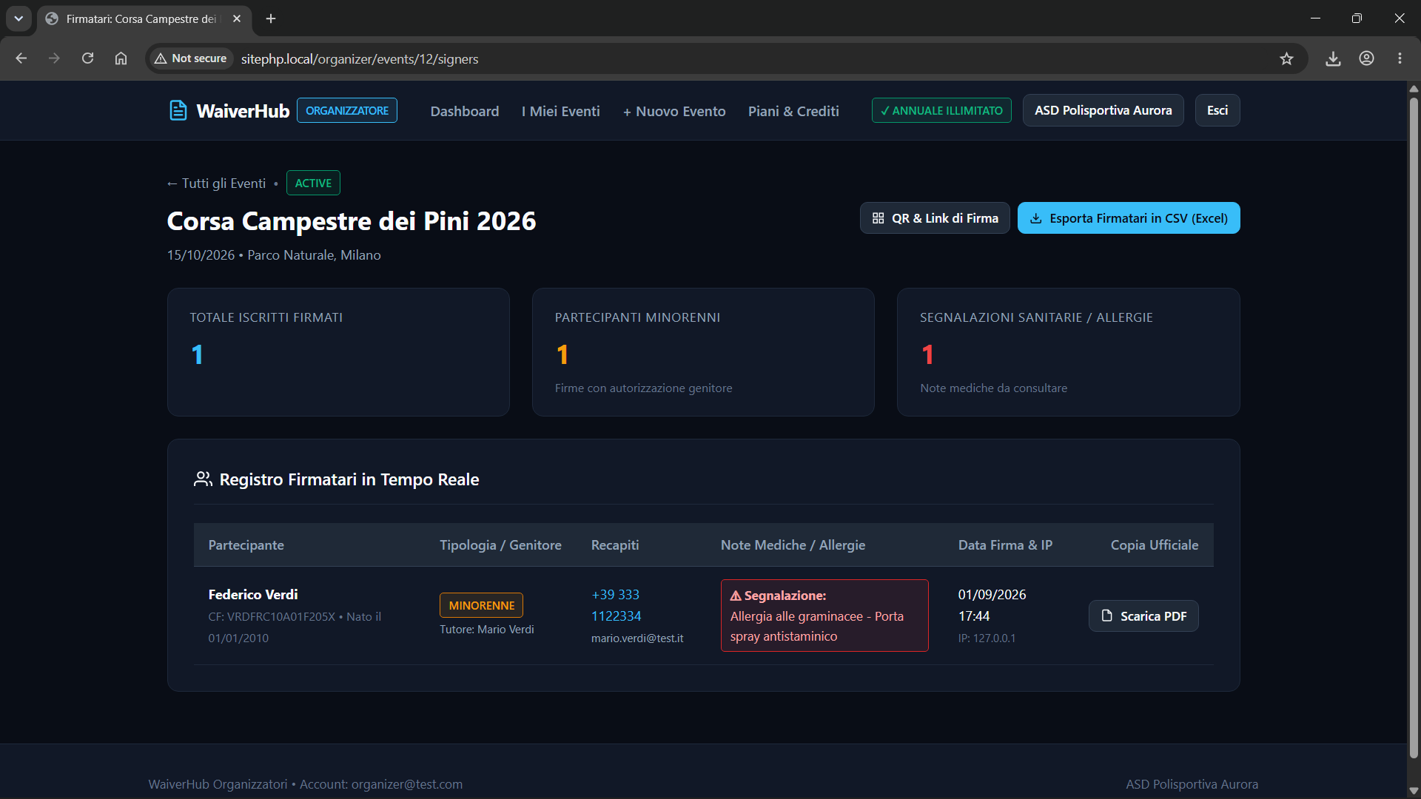Click the Partecipante column header
This screenshot has height=799, width=1421.
[246, 545]
